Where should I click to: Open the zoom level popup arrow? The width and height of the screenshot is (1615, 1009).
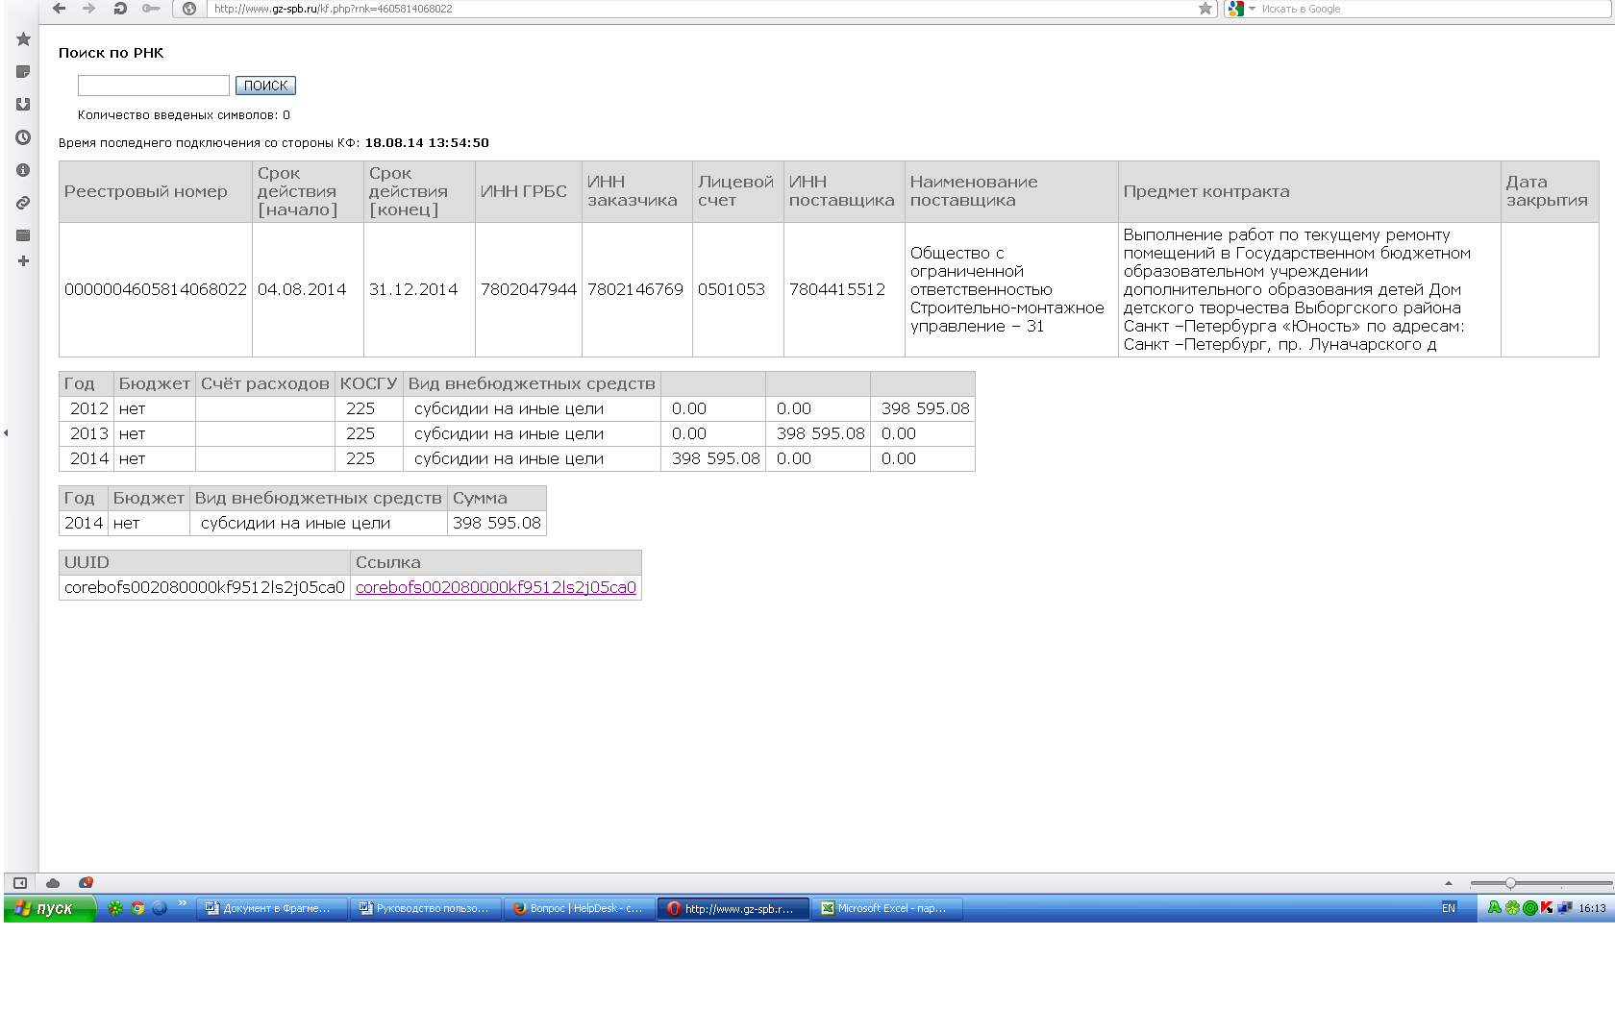coord(1449,883)
